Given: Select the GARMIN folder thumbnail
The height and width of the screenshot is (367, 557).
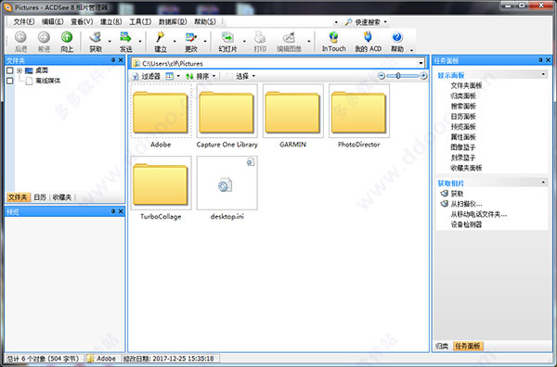Looking at the screenshot, I should tap(292, 111).
